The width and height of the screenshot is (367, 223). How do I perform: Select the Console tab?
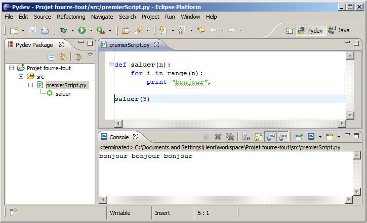point(119,137)
